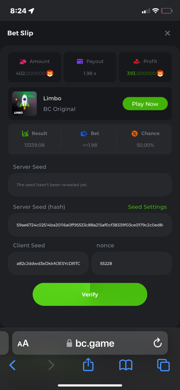180x390 pixels.
Task: Select the nonce field showing 55228
Action: (132, 263)
